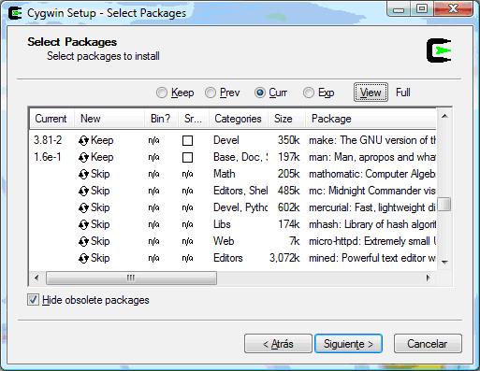Click the vertical scrollbar thumb
Viewport: 480px width, 371px height.
[x=444, y=205]
